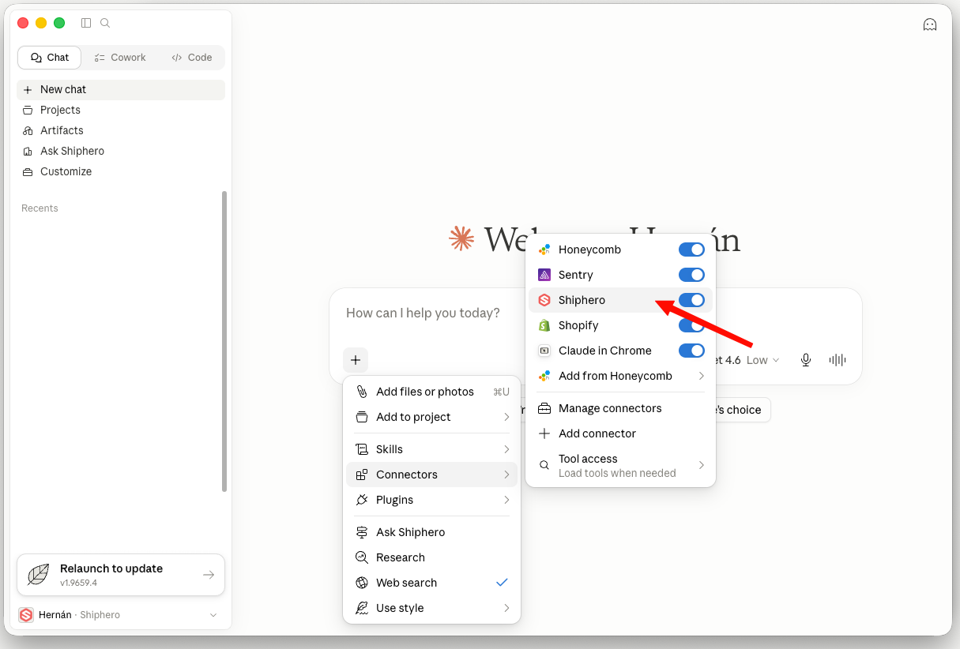The width and height of the screenshot is (960, 649).
Task: Click the Honeycomb connector icon
Action: tap(544, 249)
